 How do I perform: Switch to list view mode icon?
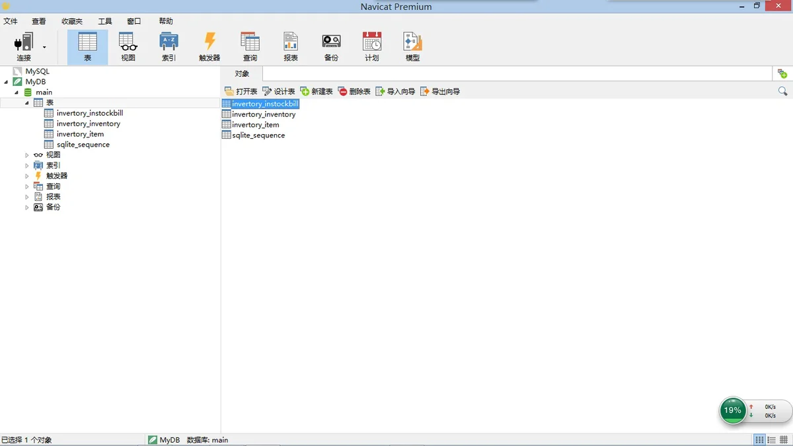point(760,440)
